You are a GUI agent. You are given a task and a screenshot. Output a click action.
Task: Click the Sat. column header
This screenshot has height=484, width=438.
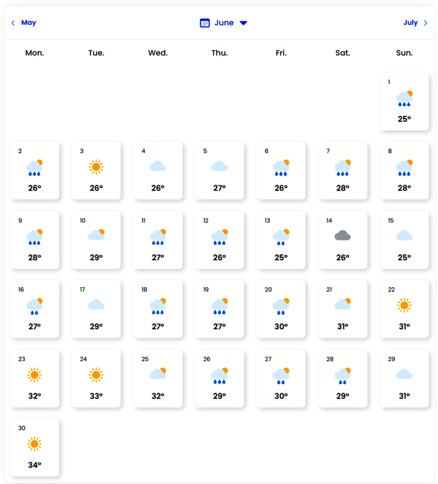[x=343, y=53]
